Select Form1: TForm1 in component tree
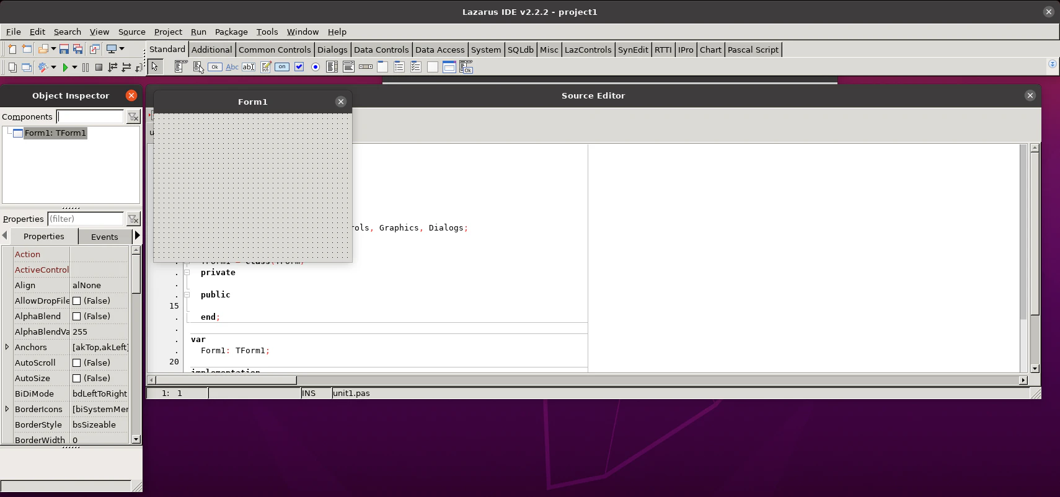Viewport: 1060px width, 497px height. click(55, 133)
